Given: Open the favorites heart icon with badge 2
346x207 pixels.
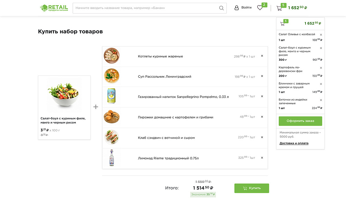Looking at the screenshot, I should (260, 8).
